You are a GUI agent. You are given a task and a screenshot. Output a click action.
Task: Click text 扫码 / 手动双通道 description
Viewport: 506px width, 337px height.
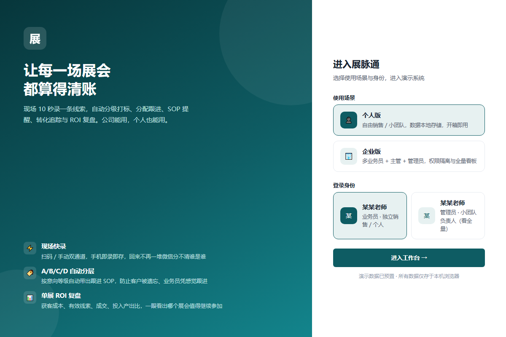coord(124,257)
